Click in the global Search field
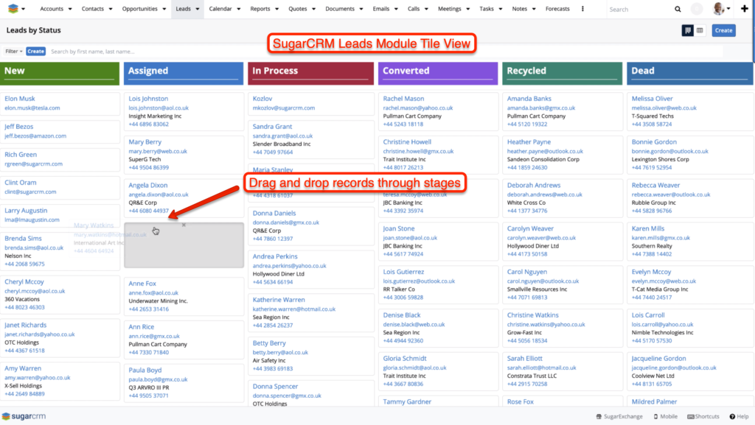Screen dimensions: 755x425 (x=639, y=9)
